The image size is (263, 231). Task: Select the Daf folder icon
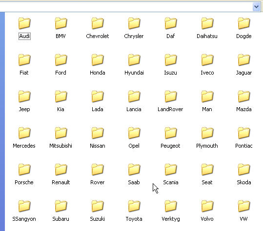171,23
